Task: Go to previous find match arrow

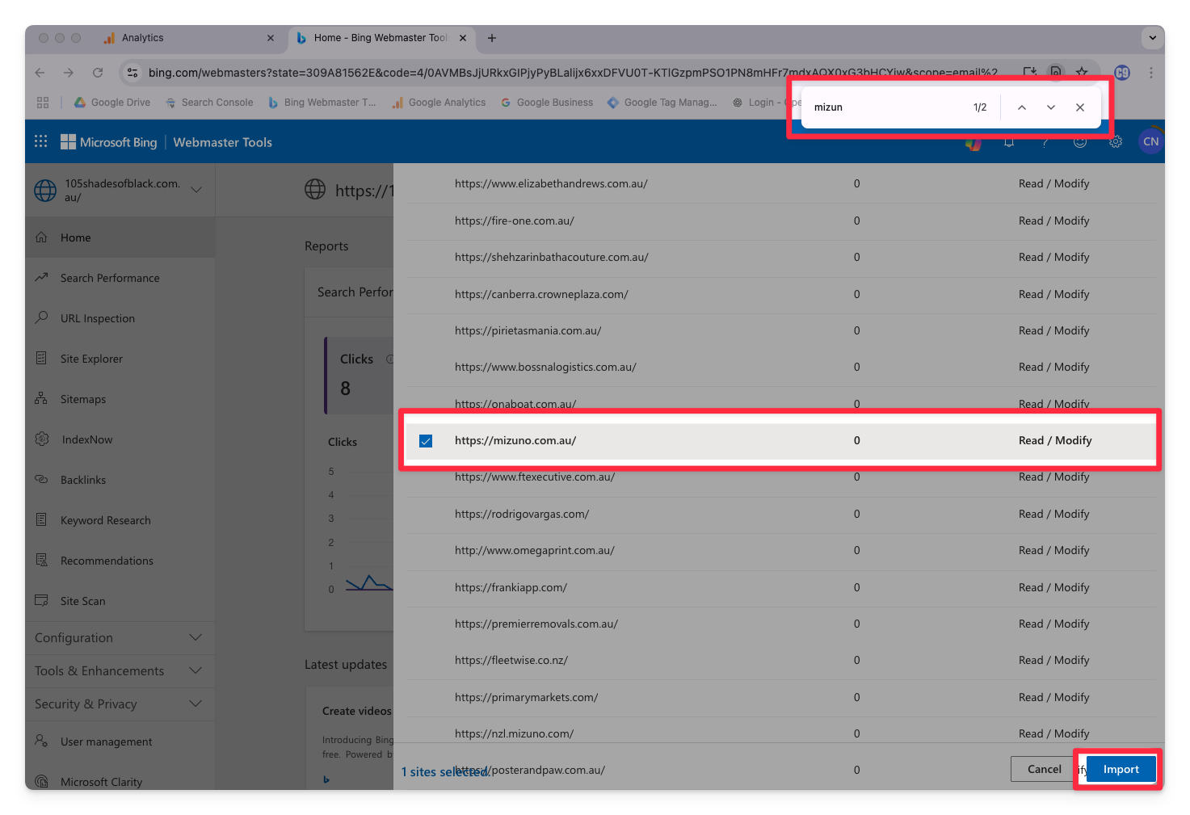Action: click(1022, 107)
